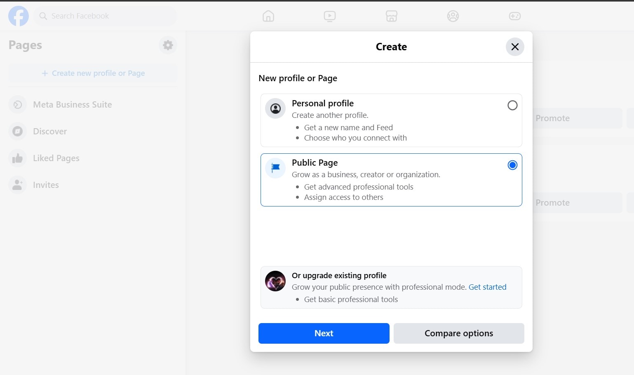This screenshot has height=375, width=634.
Task: Click existing profile picture thumbnail
Action: coord(275,281)
